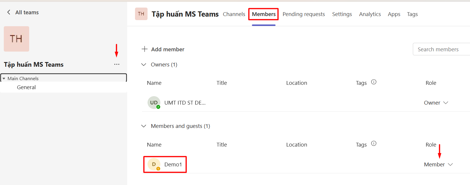470x185 pixels.
Task: Switch to the Channels tab
Action: click(234, 14)
